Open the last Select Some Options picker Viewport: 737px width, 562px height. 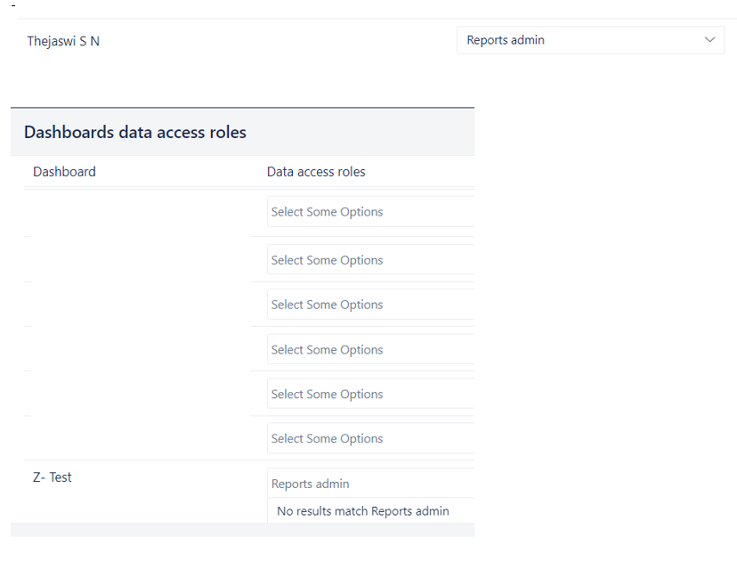(369, 437)
